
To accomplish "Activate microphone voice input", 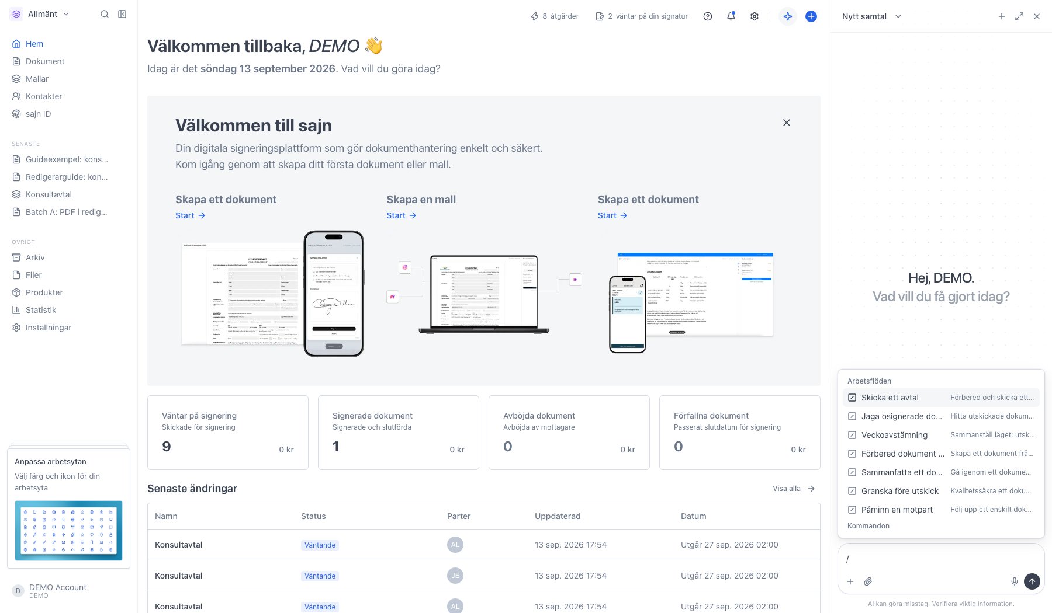I will coord(1015,581).
